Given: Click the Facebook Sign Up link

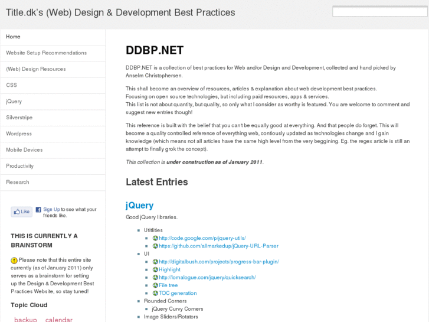Looking at the screenshot, I should pos(51,209).
